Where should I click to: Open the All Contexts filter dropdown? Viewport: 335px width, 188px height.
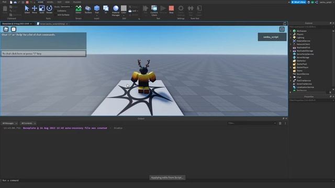tap(28, 123)
